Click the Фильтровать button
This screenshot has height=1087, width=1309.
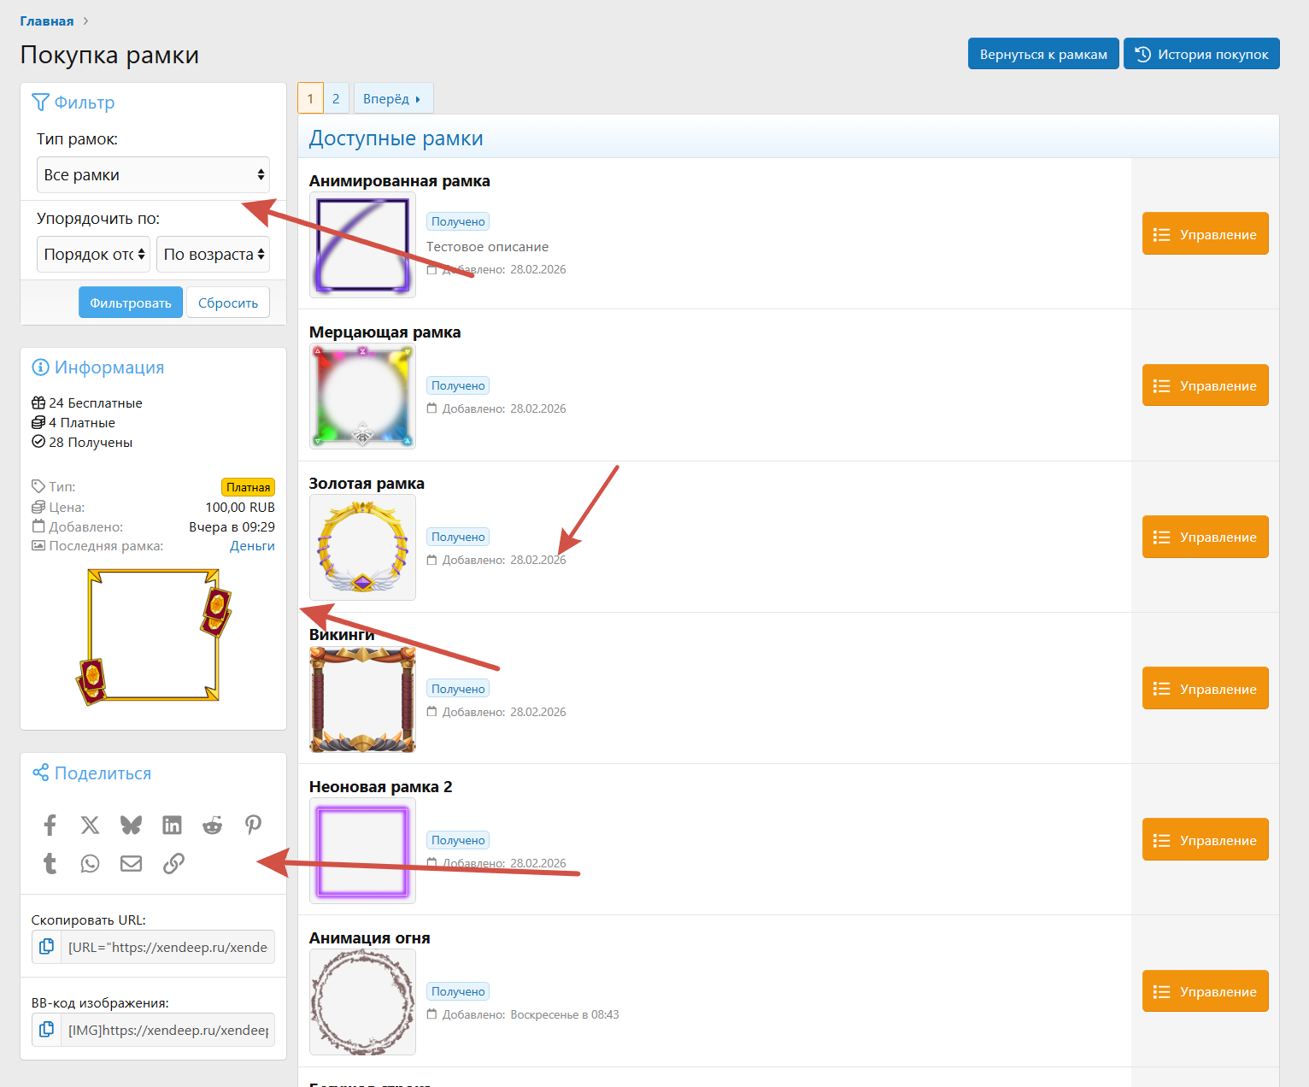(x=131, y=303)
